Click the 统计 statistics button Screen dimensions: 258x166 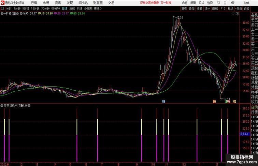click(207, 9)
